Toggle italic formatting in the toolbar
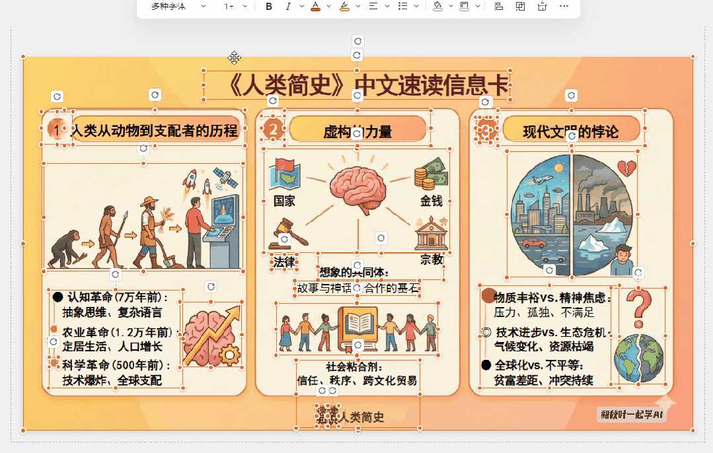713x453 pixels. [287, 6]
